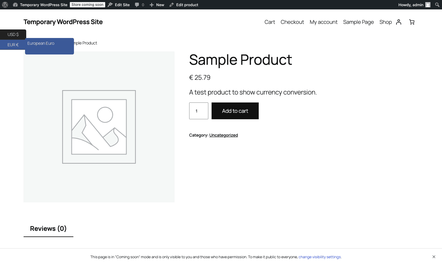442x265 pixels.
Task: Click the Sample Product heading
Action: point(240,60)
